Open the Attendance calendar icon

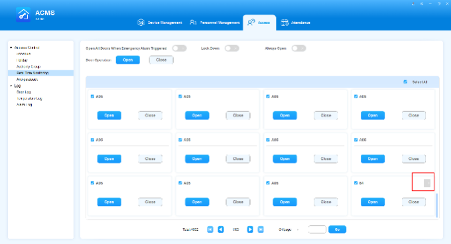coord(285,23)
